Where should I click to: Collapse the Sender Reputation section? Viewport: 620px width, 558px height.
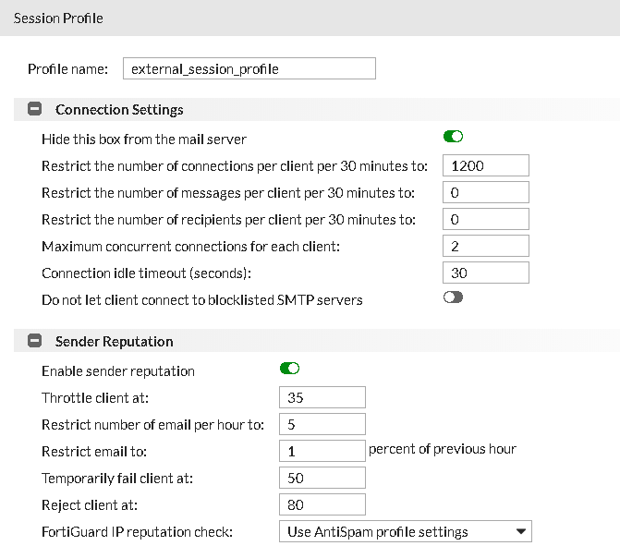click(x=35, y=341)
